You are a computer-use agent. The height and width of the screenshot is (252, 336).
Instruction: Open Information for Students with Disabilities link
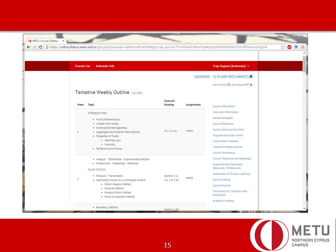tap(230, 193)
